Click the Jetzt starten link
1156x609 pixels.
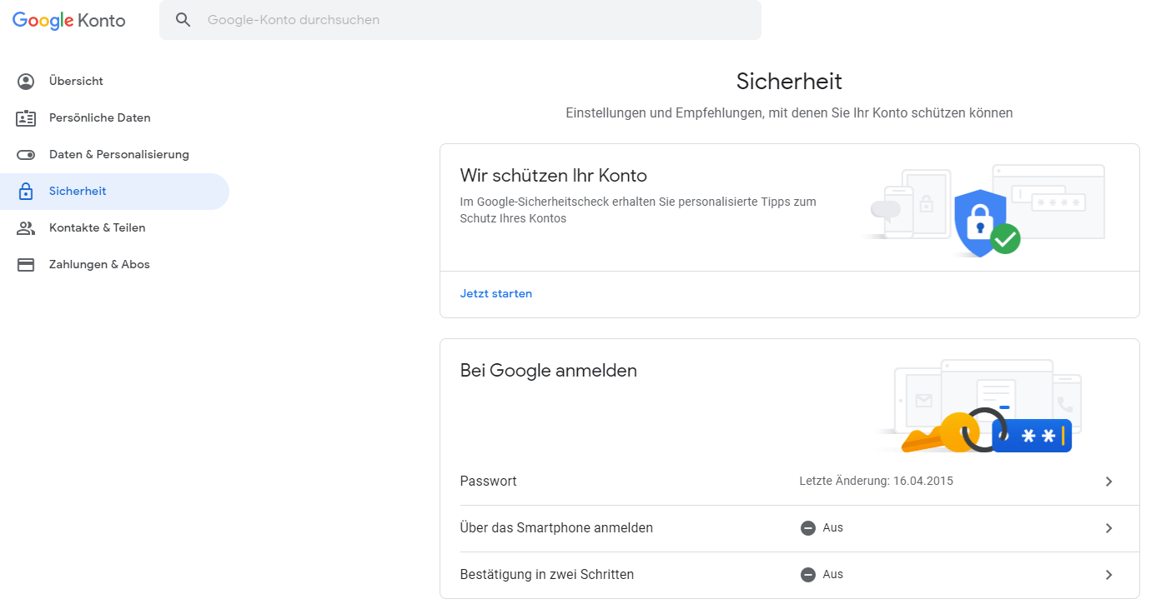click(x=496, y=294)
